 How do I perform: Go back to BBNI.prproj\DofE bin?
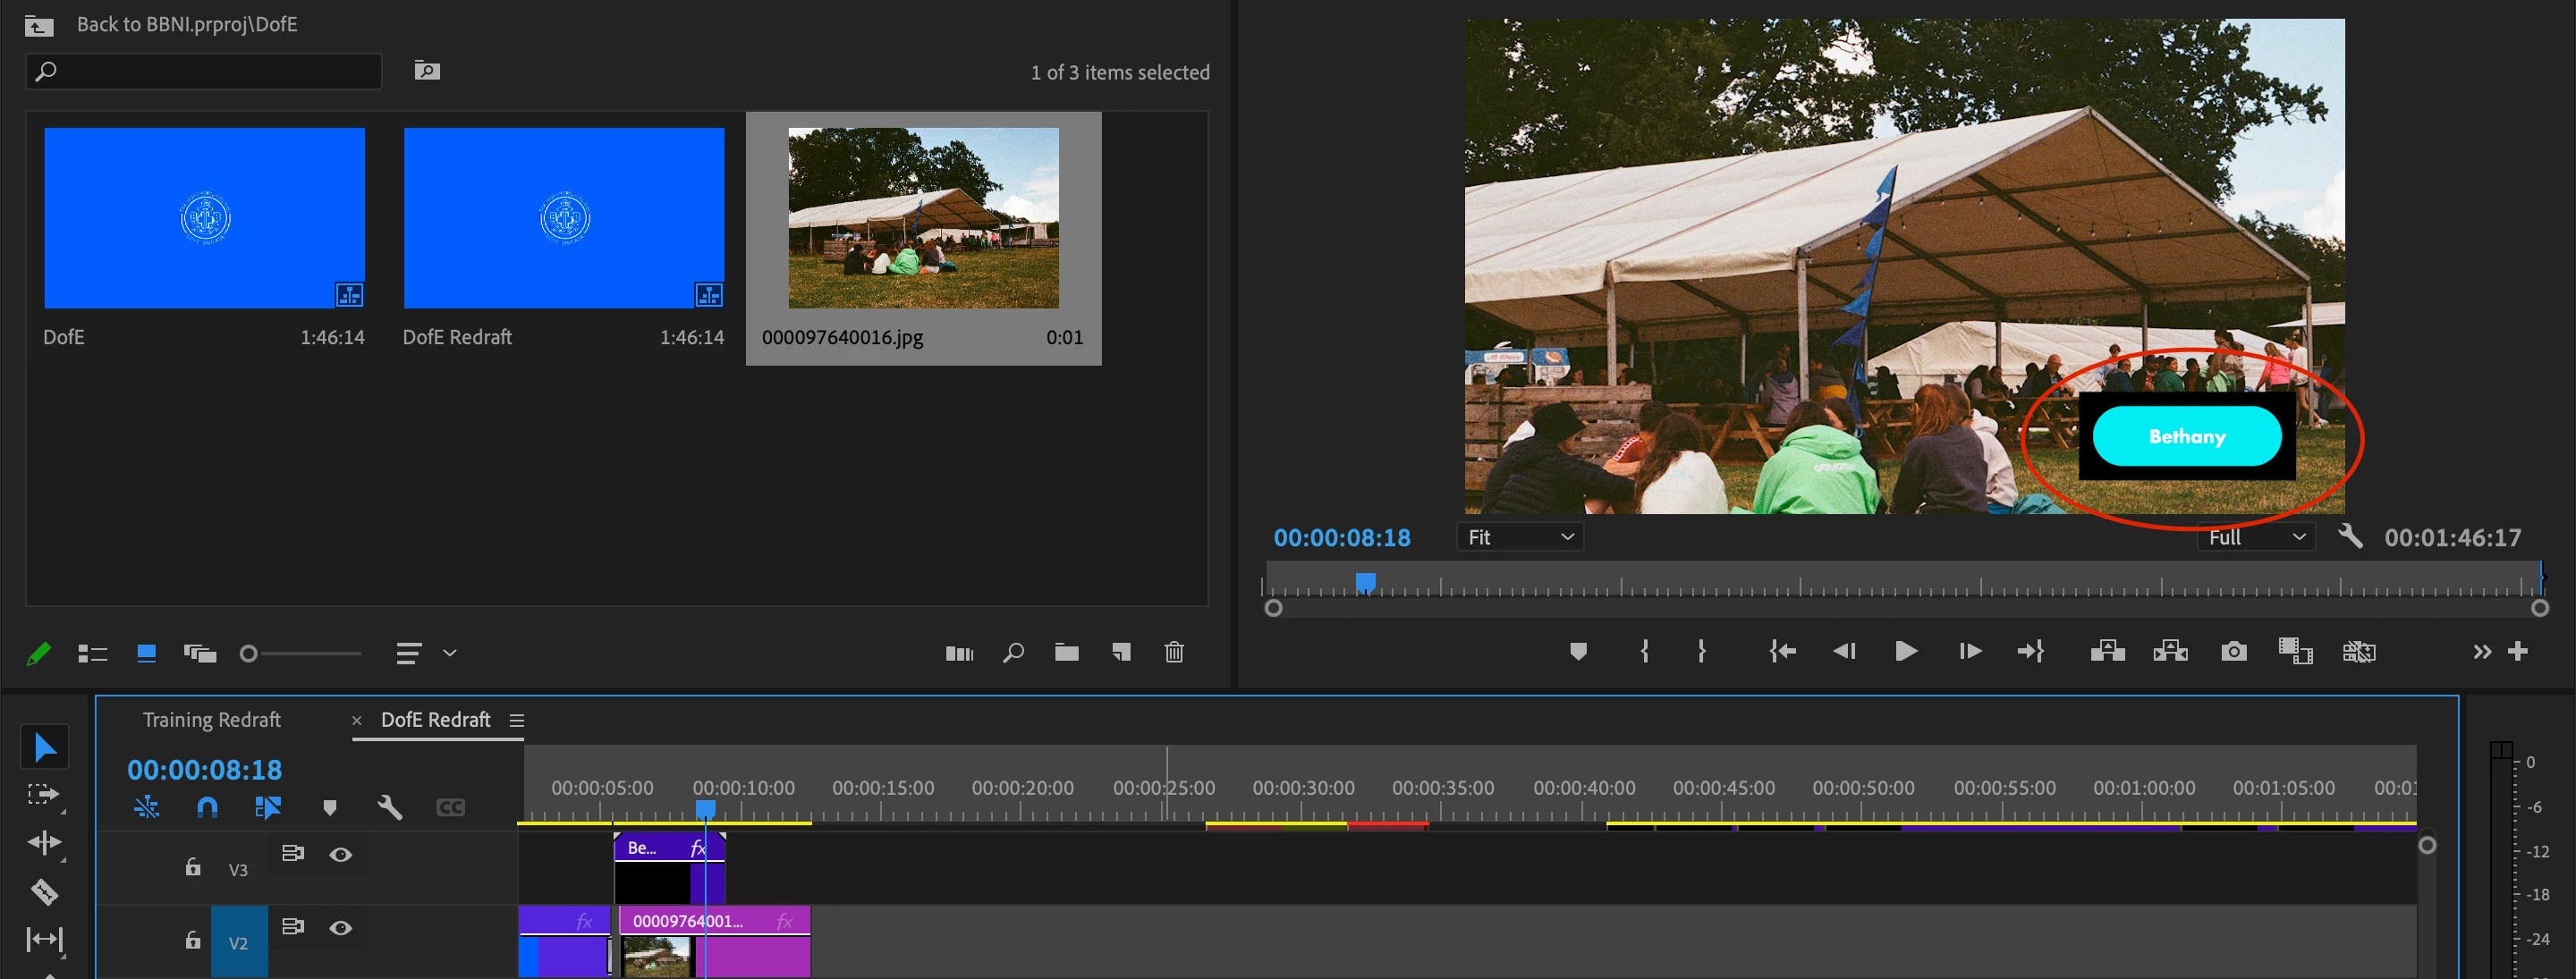40,25
